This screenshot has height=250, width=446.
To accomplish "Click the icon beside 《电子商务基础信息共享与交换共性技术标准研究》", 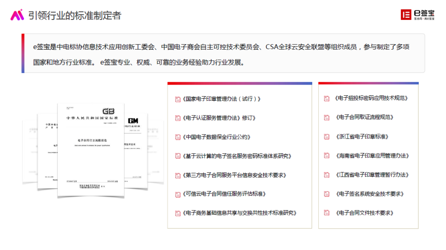I will pyautogui.click(x=178, y=213).
